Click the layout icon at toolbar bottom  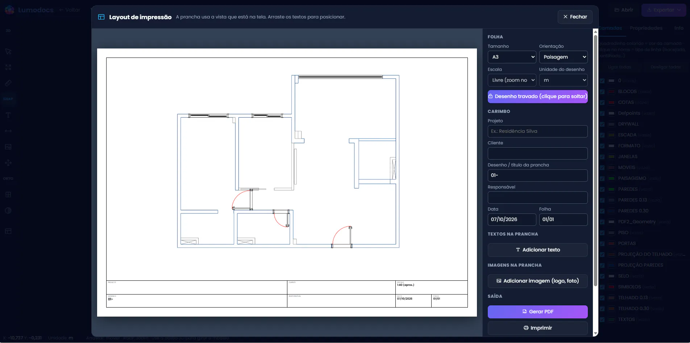(8, 231)
